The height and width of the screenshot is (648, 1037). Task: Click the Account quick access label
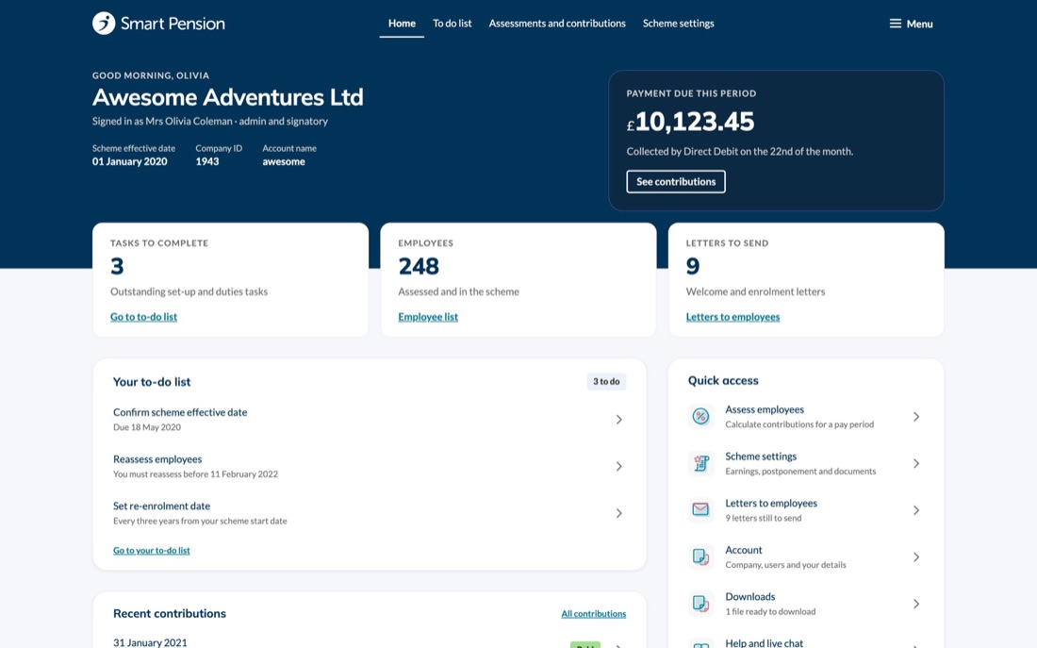pyautogui.click(x=744, y=549)
